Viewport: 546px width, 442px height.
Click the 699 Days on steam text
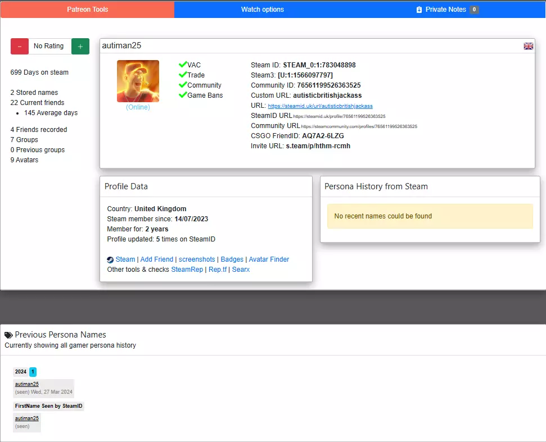click(x=39, y=72)
